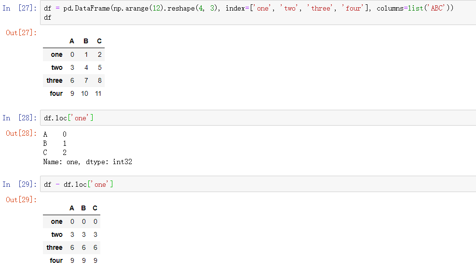Click row label 'three' in Out[27] table
This screenshot has width=476, height=271.
click(x=54, y=81)
